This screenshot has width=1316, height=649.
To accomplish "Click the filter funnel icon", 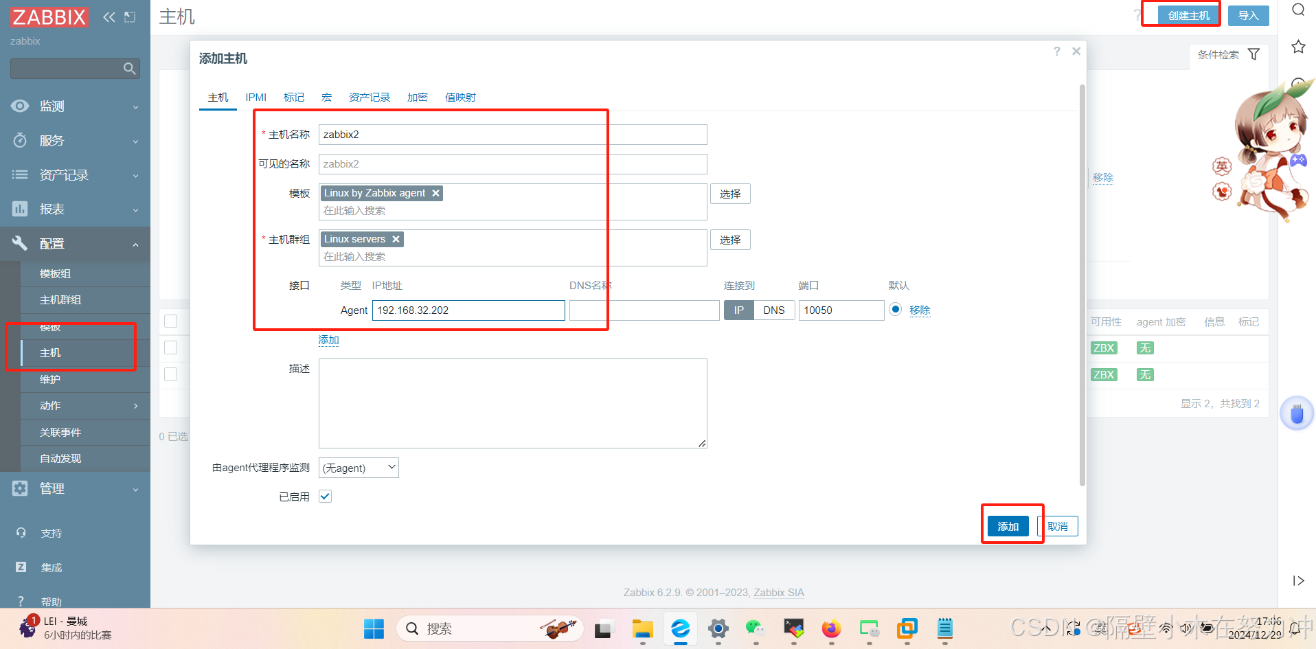I will pyautogui.click(x=1253, y=54).
